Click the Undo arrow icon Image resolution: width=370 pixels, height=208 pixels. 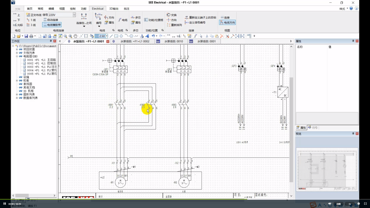(x=153, y=36)
